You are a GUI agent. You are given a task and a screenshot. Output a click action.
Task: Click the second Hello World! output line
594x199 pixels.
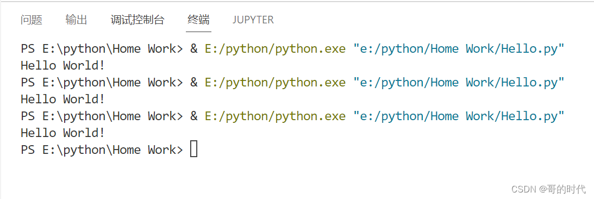(62, 99)
